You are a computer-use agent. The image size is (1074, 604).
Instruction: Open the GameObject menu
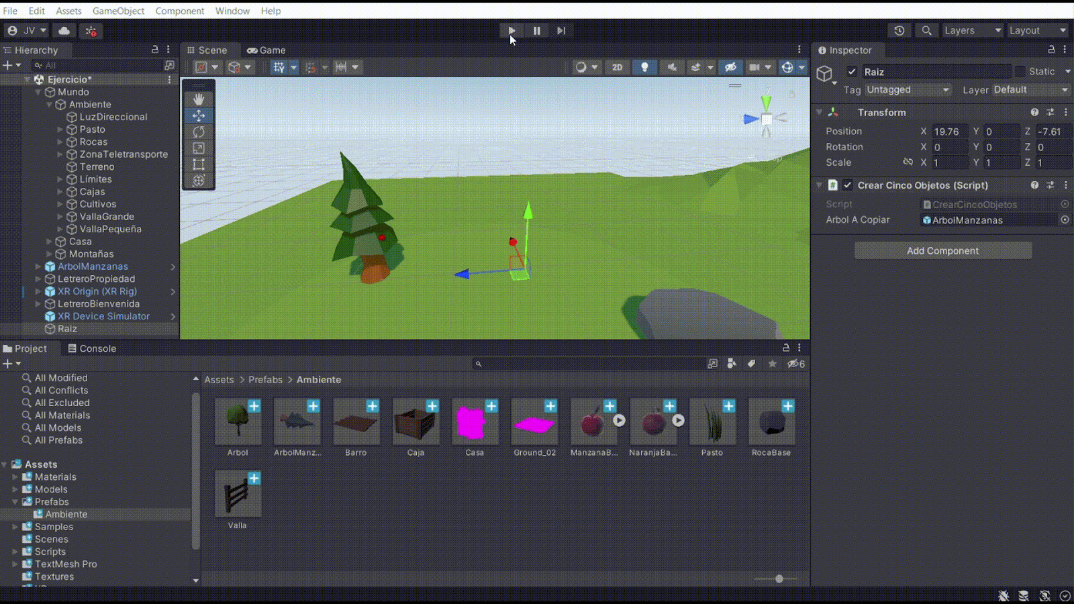point(118,11)
